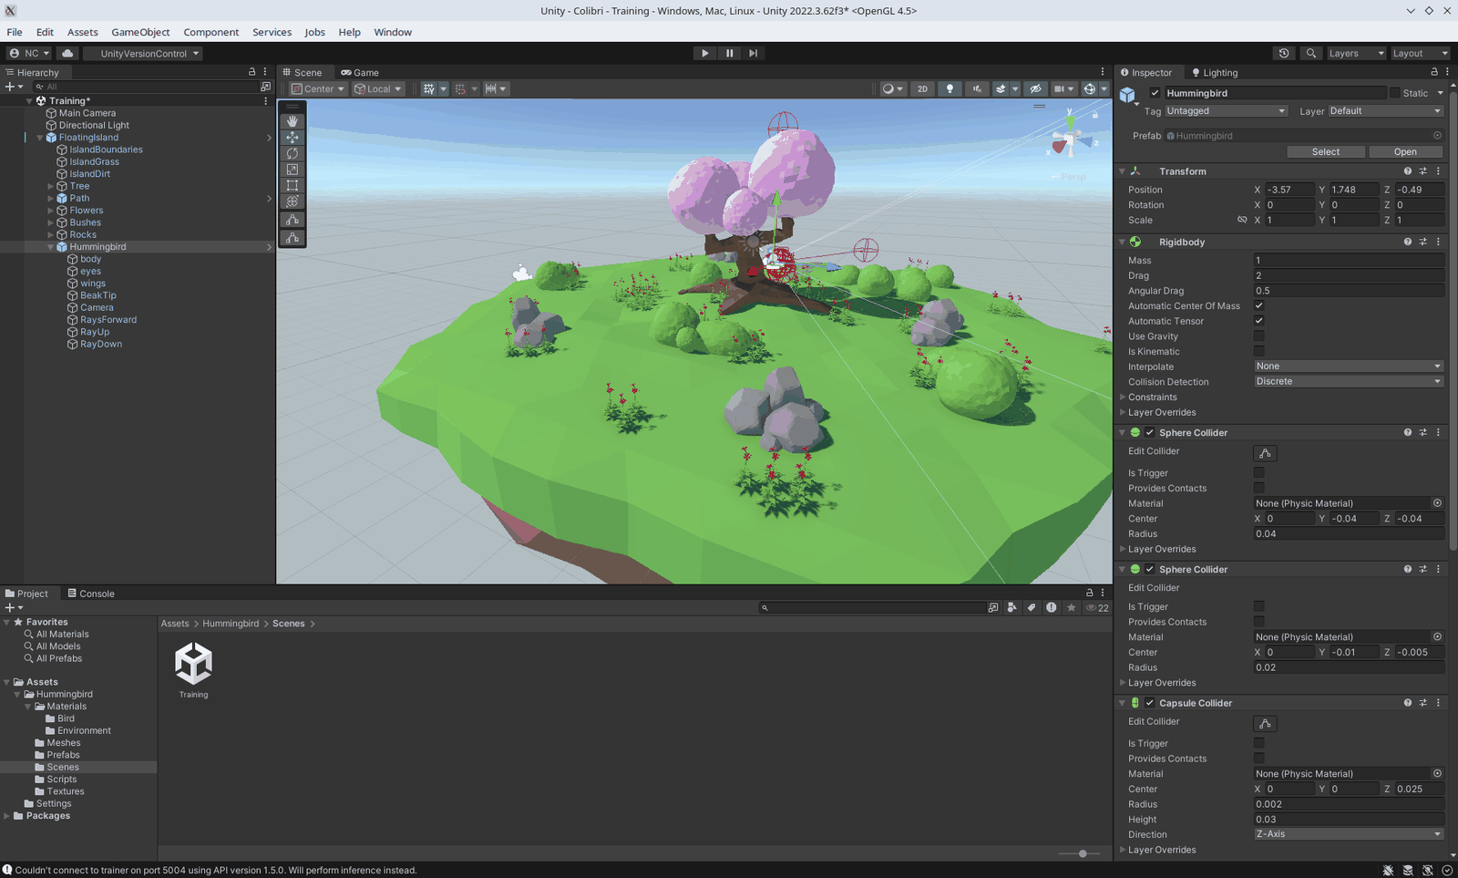Select the Move tool in Scene tools
Image resolution: width=1458 pixels, height=878 pixels.
(x=293, y=138)
